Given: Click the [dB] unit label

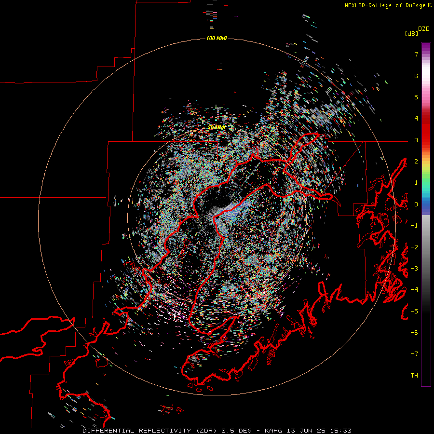Looking at the screenshot, I should [411, 34].
